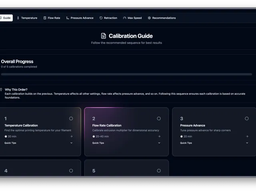Expand Quick Tips in Pressure Advance card

[x=247, y=143]
